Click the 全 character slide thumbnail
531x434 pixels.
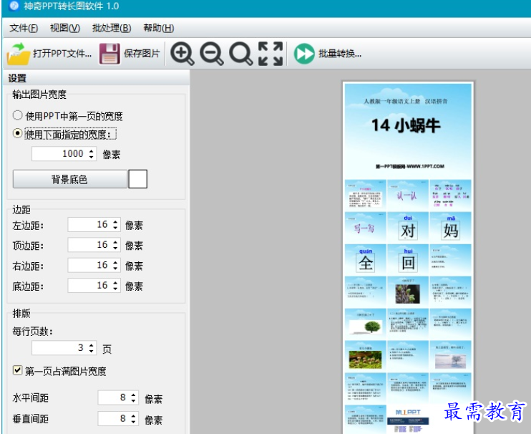pos(366,259)
